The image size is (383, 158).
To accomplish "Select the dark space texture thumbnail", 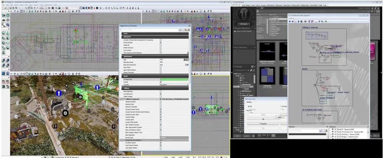I will pos(267,50).
